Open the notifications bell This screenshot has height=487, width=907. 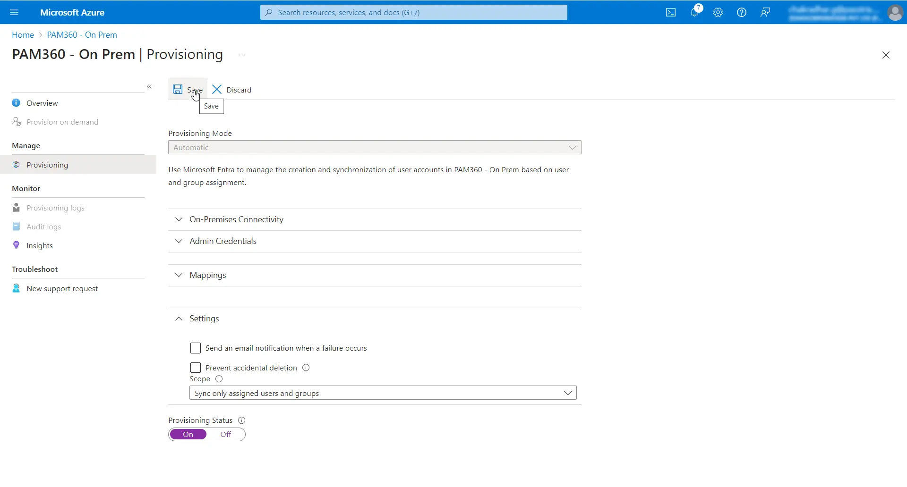coord(694,12)
